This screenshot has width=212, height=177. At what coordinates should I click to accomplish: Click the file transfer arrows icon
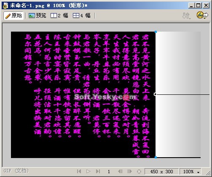[x=186, y=16]
